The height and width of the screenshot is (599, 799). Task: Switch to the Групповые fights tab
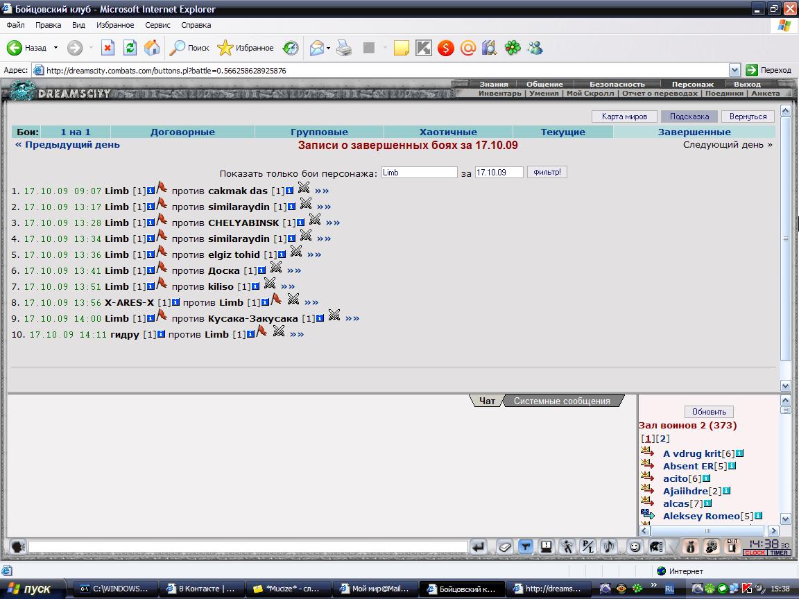click(319, 132)
